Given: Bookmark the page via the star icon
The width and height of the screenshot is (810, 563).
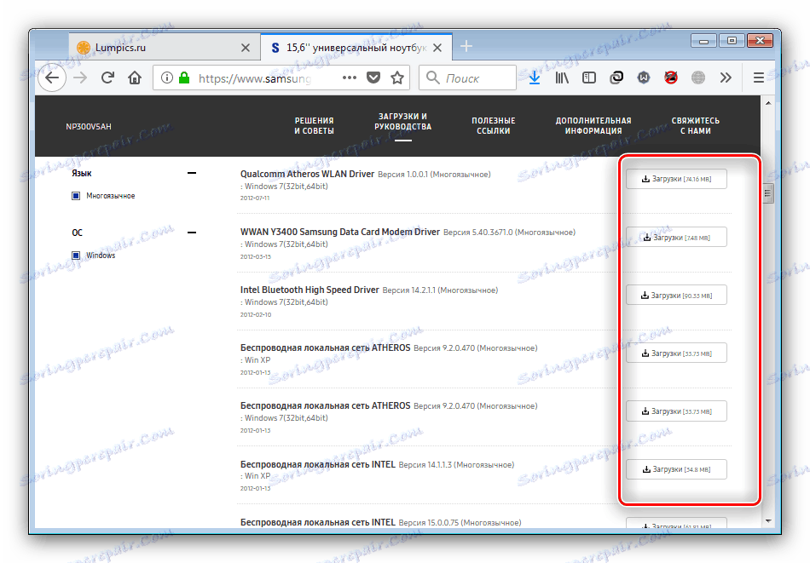Looking at the screenshot, I should [x=397, y=77].
